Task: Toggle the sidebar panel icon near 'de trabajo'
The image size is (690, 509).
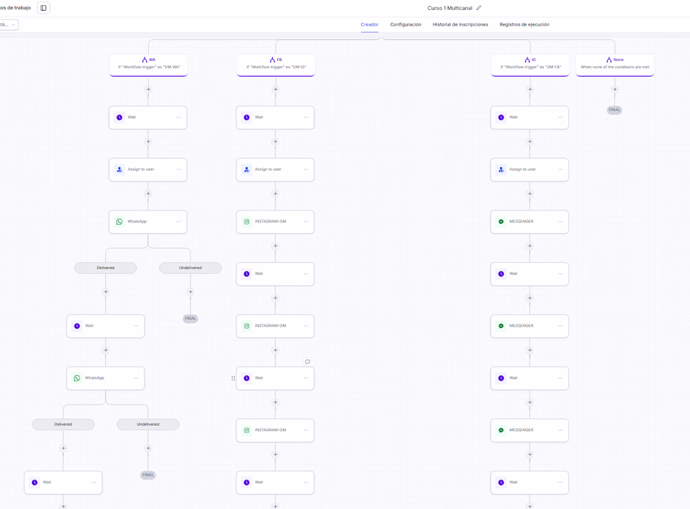Action: click(43, 8)
